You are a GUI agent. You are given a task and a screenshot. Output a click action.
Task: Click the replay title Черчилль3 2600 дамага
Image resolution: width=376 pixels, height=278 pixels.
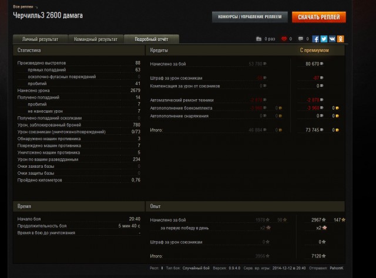48,15
